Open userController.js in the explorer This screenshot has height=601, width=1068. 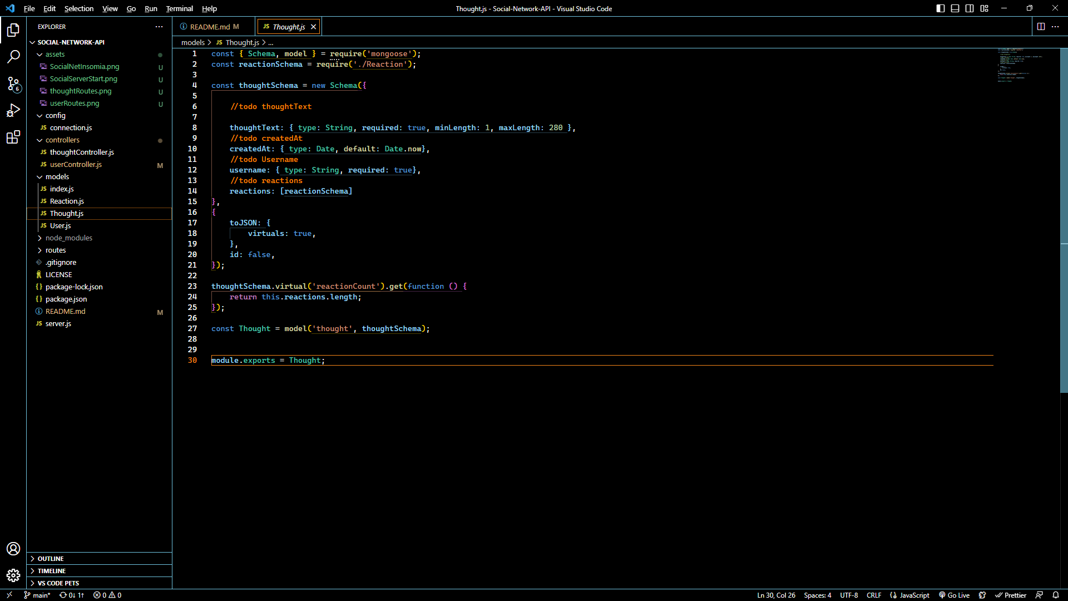76,164
